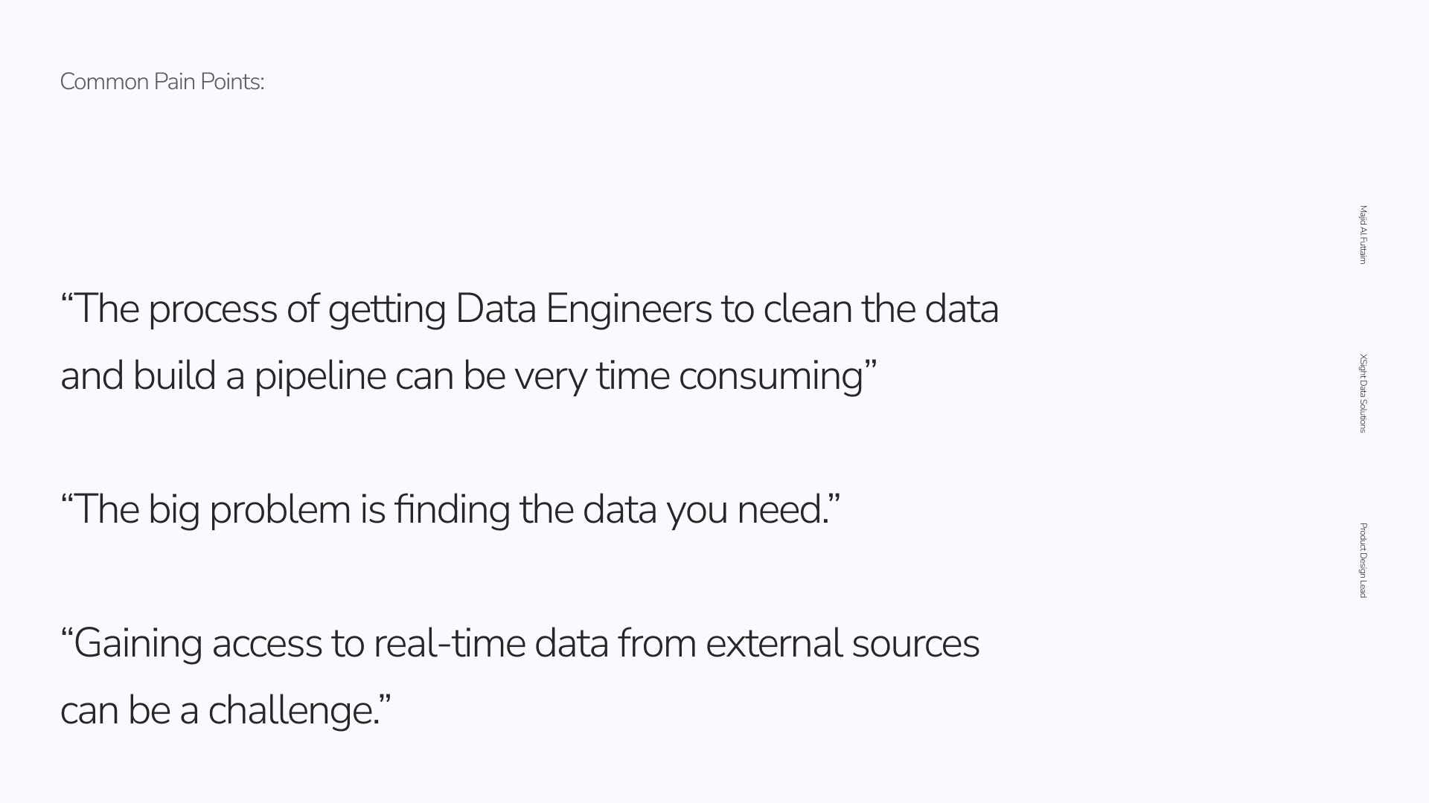Click the word "access" in the third quote
1429x803 pixels.
pyautogui.click(x=266, y=643)
